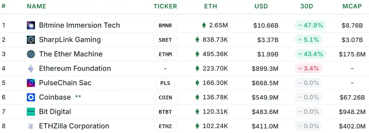
Task: Click the COIN ticker badge
Action: [x=165, y=98]
